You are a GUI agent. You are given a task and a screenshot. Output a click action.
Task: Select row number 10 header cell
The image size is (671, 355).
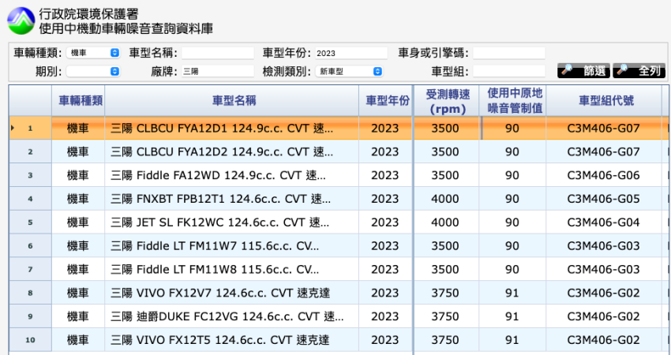[x=30, y=339]
